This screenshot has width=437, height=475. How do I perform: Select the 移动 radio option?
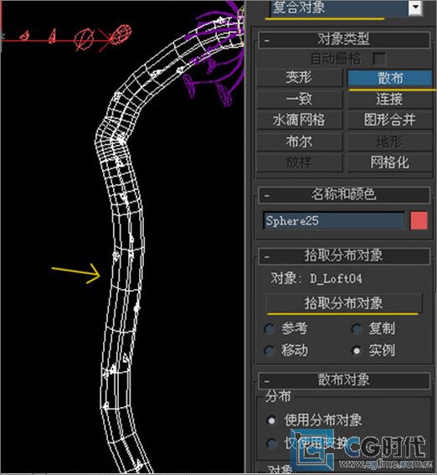pos(286,351)
